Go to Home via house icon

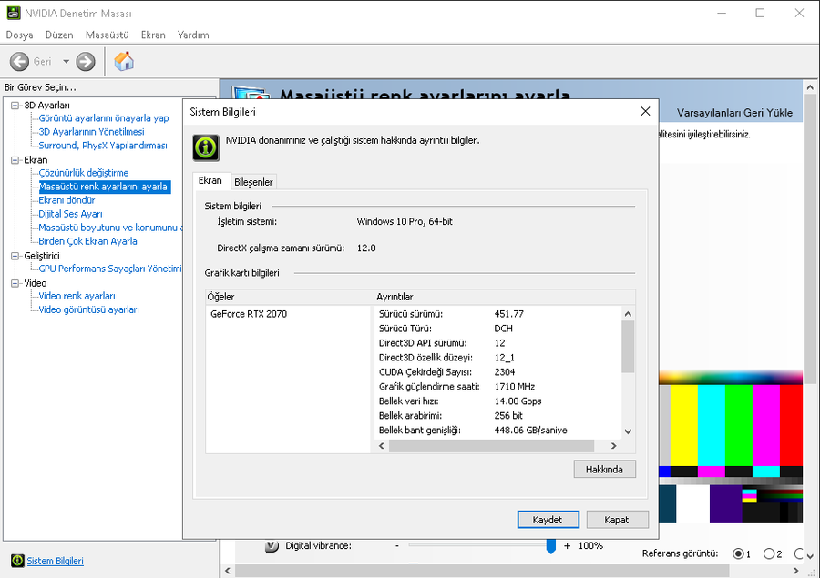pyautogui.click(x=124, y=61)
